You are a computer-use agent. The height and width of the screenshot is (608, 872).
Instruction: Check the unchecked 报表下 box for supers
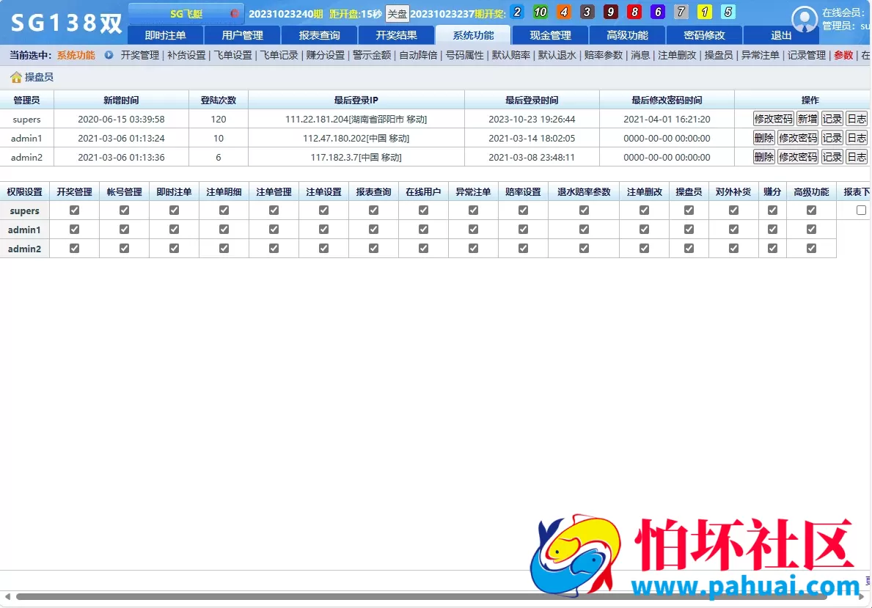(x=862, y=210)
